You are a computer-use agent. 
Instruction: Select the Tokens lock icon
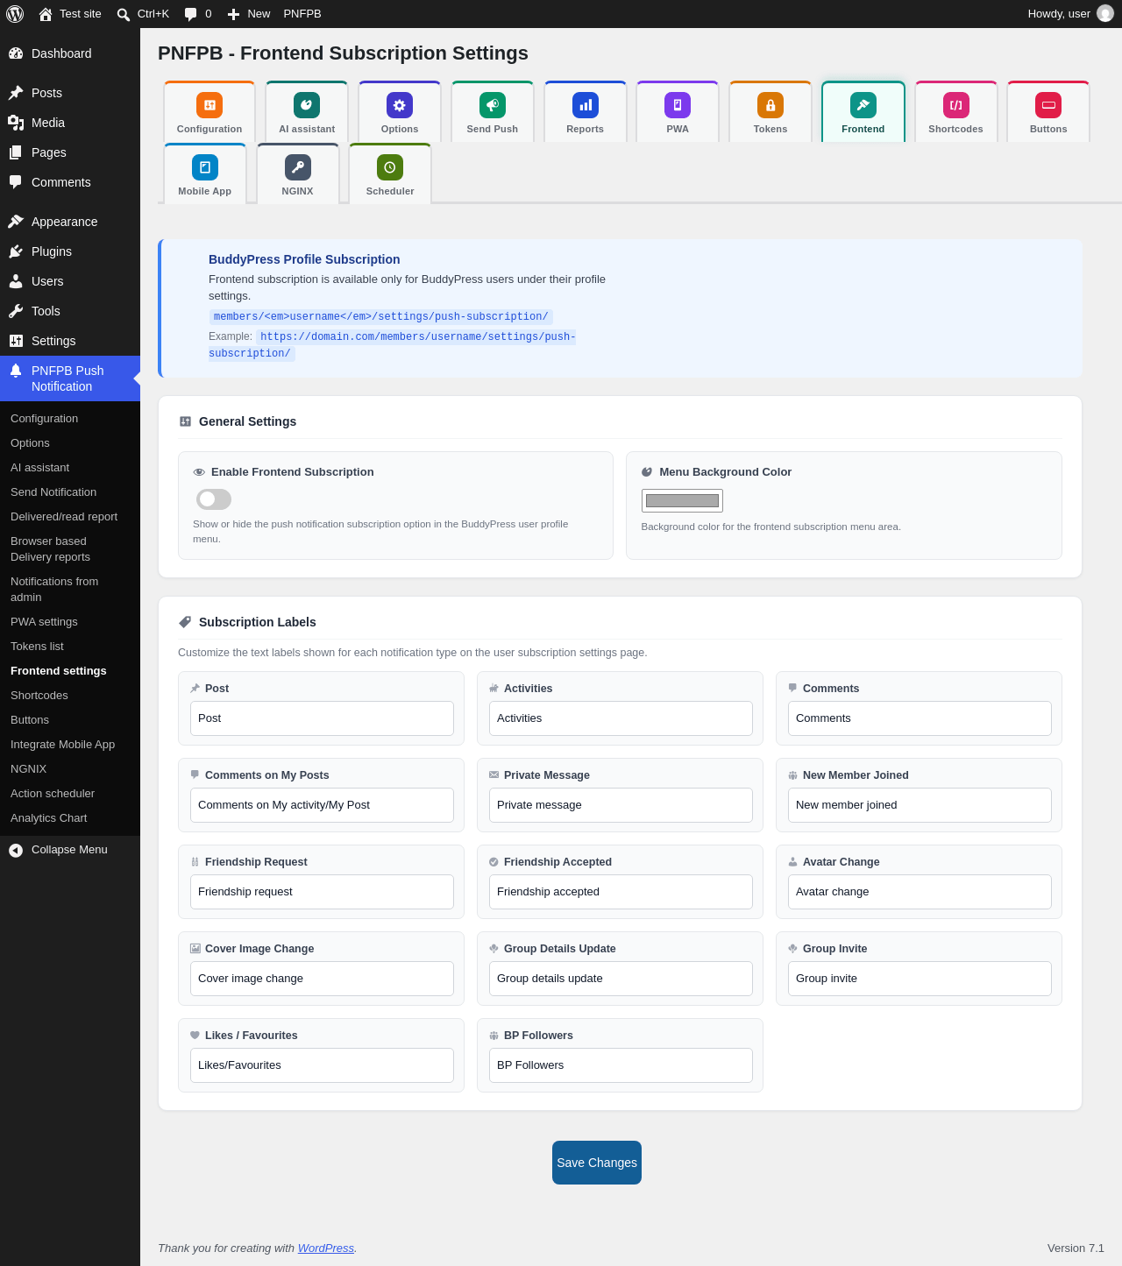pyautogui.click(x=770, y=105)
